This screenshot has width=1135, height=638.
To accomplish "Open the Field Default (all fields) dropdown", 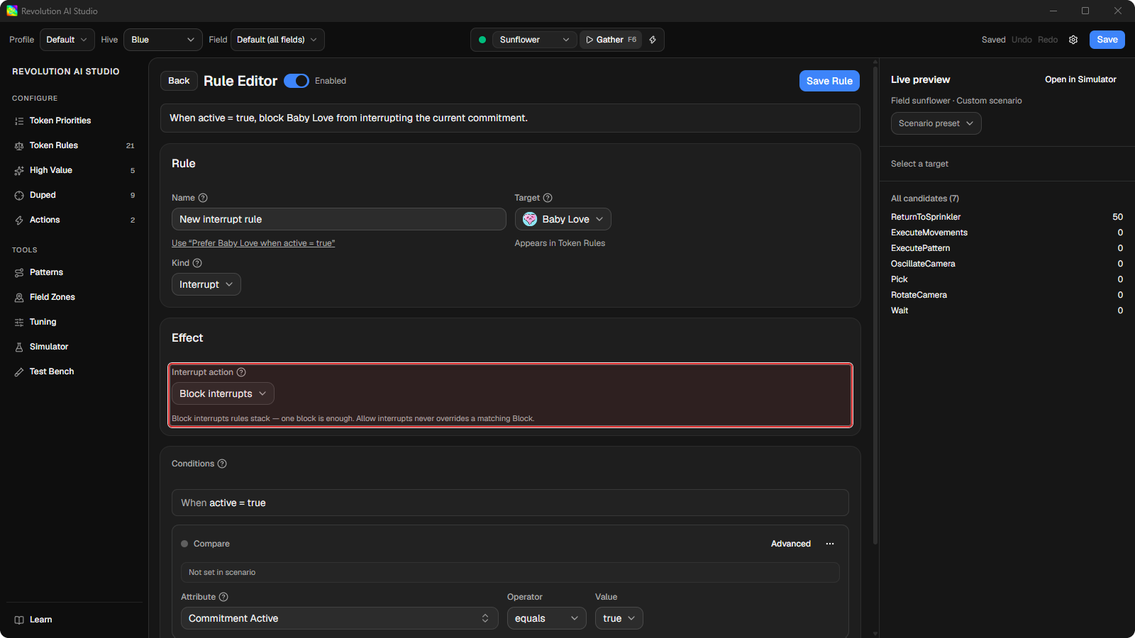I will (x=277, y=40).
